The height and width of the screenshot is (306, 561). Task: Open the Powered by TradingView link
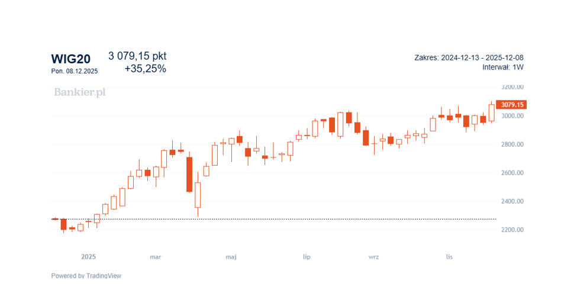[86, 276]
